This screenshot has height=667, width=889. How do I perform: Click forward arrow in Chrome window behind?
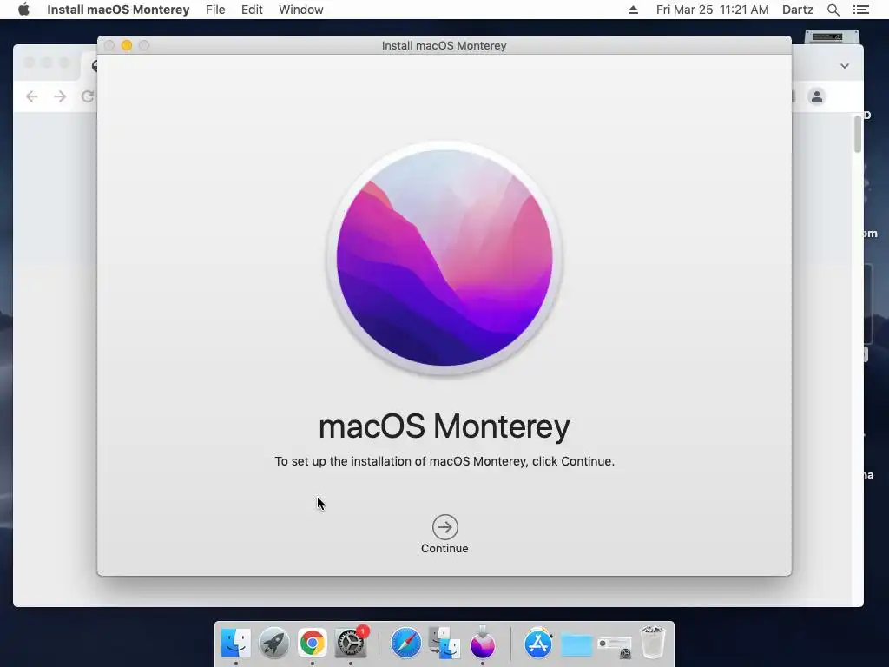point(60,96)
